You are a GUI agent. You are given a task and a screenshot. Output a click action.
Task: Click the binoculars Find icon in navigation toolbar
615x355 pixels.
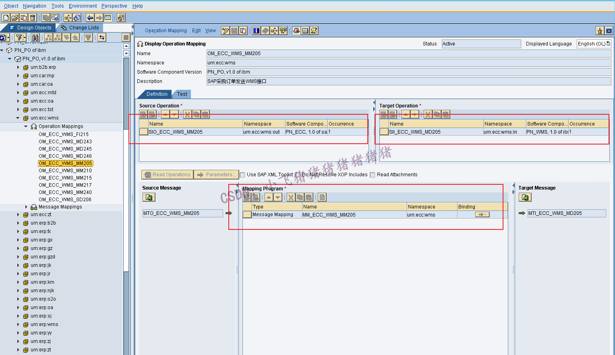click(35, 37)
